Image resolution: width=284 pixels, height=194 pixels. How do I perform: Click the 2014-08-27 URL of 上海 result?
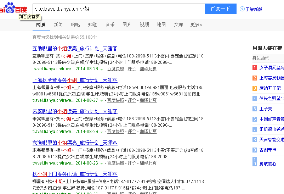(65, 100)
